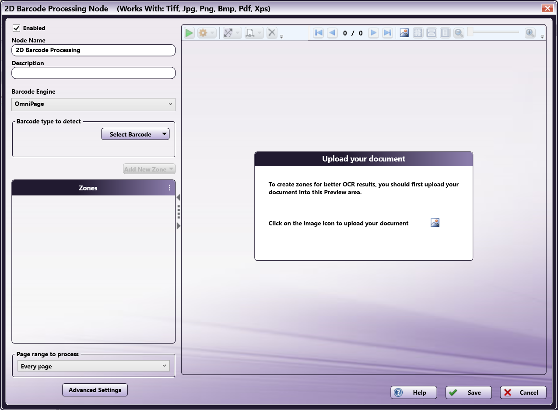Go to the next page
558x410 pixels.
coord(373,33)
